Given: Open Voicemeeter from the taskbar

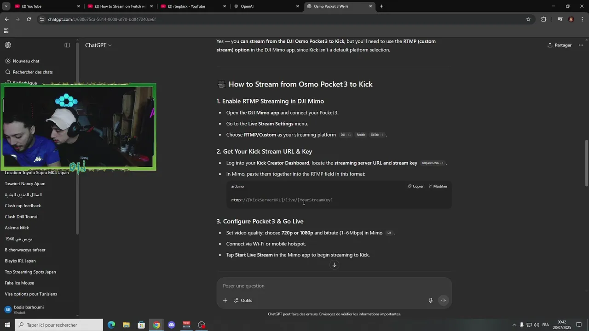Looking at the screenshot, I should (186, 325).
